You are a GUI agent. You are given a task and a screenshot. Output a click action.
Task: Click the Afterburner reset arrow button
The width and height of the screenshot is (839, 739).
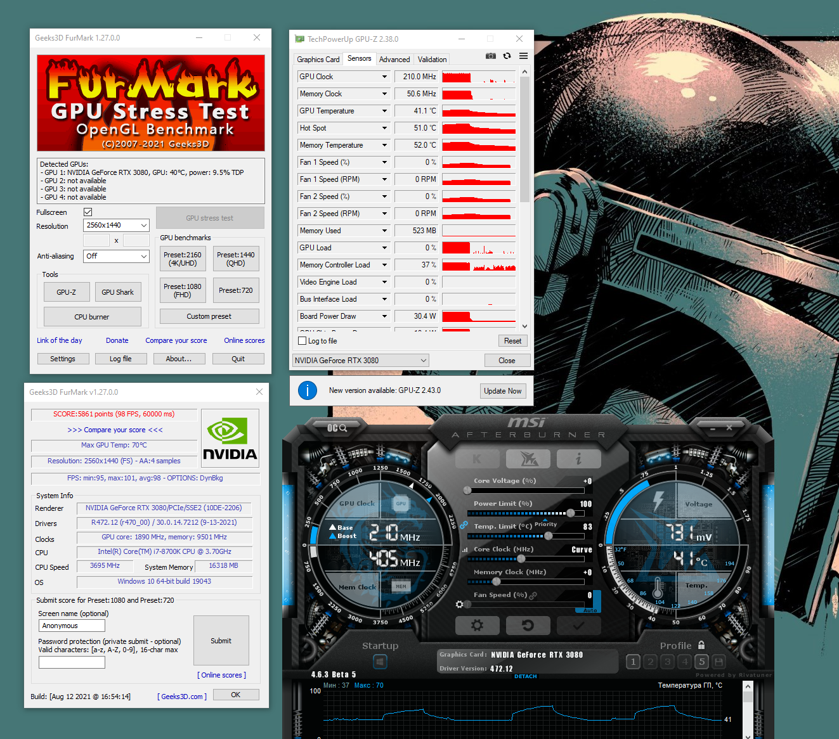pos(528,626)
